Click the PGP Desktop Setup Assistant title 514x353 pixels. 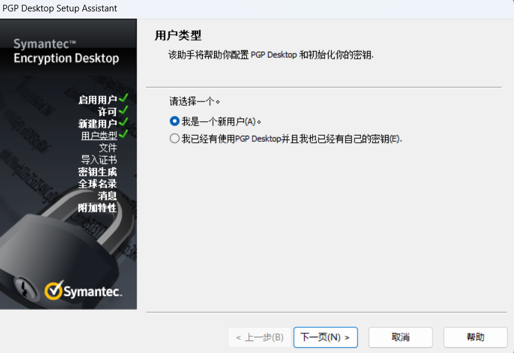click(59, 8)
